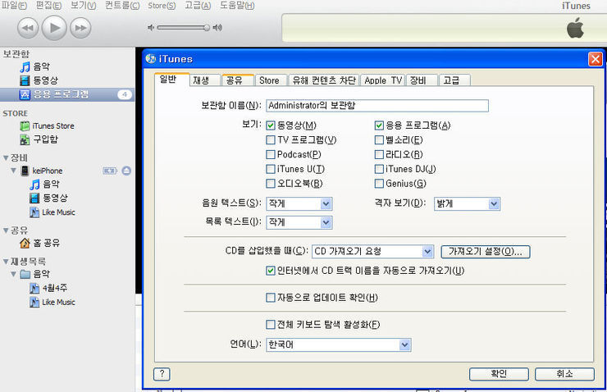Check the iTunes DJ(J) checkbox
This screenshot has width=607, height=392.
[379, 169]
